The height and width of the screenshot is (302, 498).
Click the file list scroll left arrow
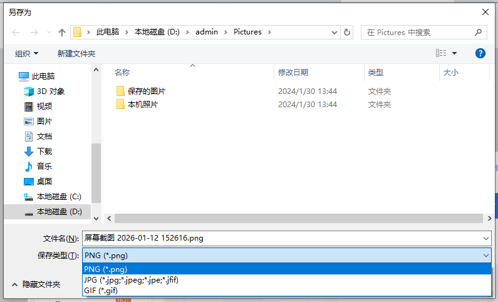[x=109, y=219]
